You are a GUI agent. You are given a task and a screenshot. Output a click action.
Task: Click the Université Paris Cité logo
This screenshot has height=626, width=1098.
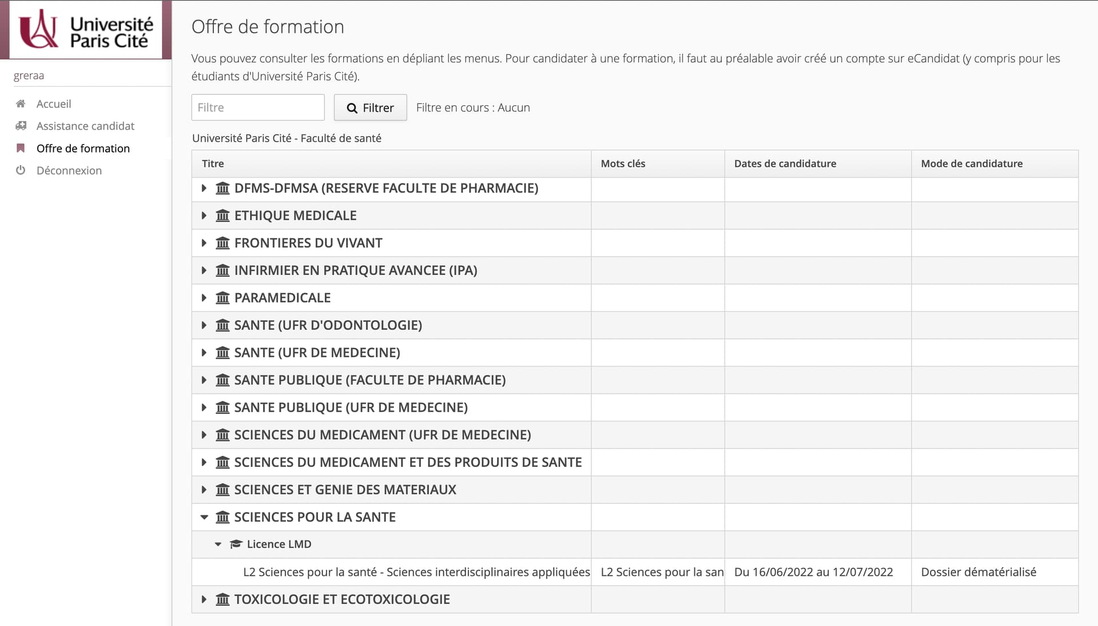point(86,30)
